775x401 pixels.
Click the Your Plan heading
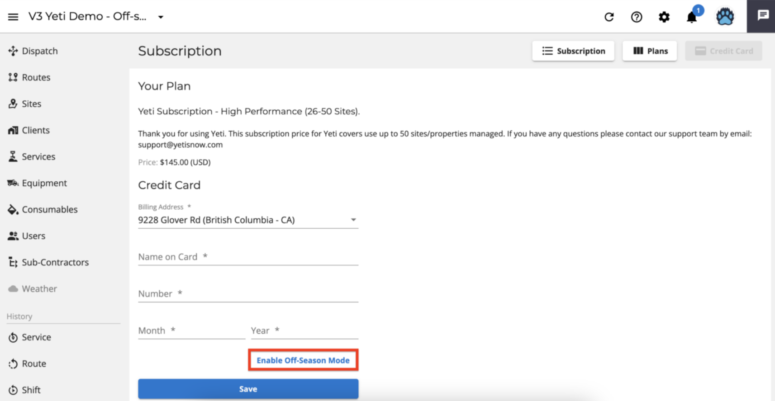pos(164,86)
